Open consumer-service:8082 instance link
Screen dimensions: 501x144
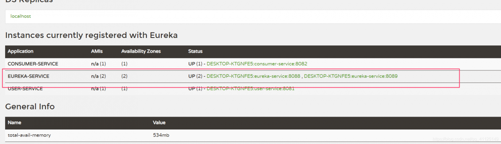coord(257,64)
